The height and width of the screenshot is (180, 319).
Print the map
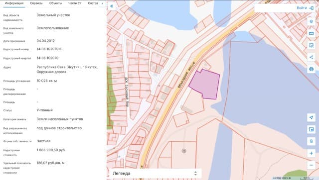pyautogui.click(x=311, y=69)
